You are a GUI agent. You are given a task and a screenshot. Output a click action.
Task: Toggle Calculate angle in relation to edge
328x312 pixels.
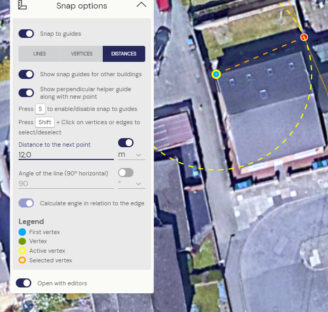pos(26,203)
